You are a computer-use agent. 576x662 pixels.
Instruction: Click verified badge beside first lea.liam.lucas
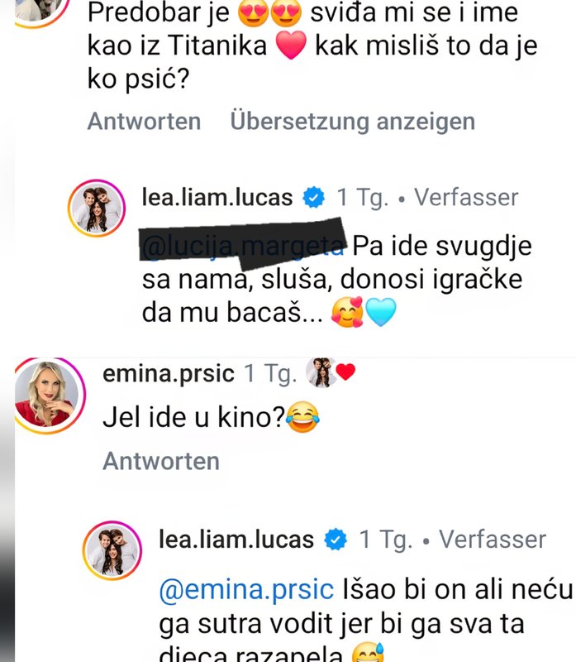point(314,197)
